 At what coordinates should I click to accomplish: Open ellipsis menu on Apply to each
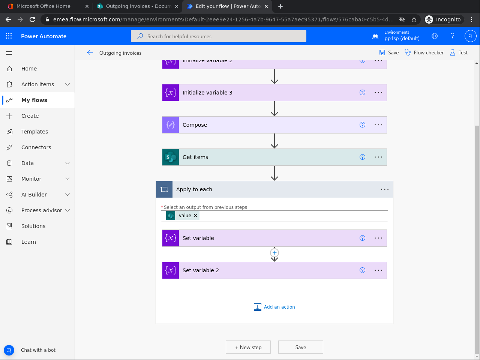(385, 189)
